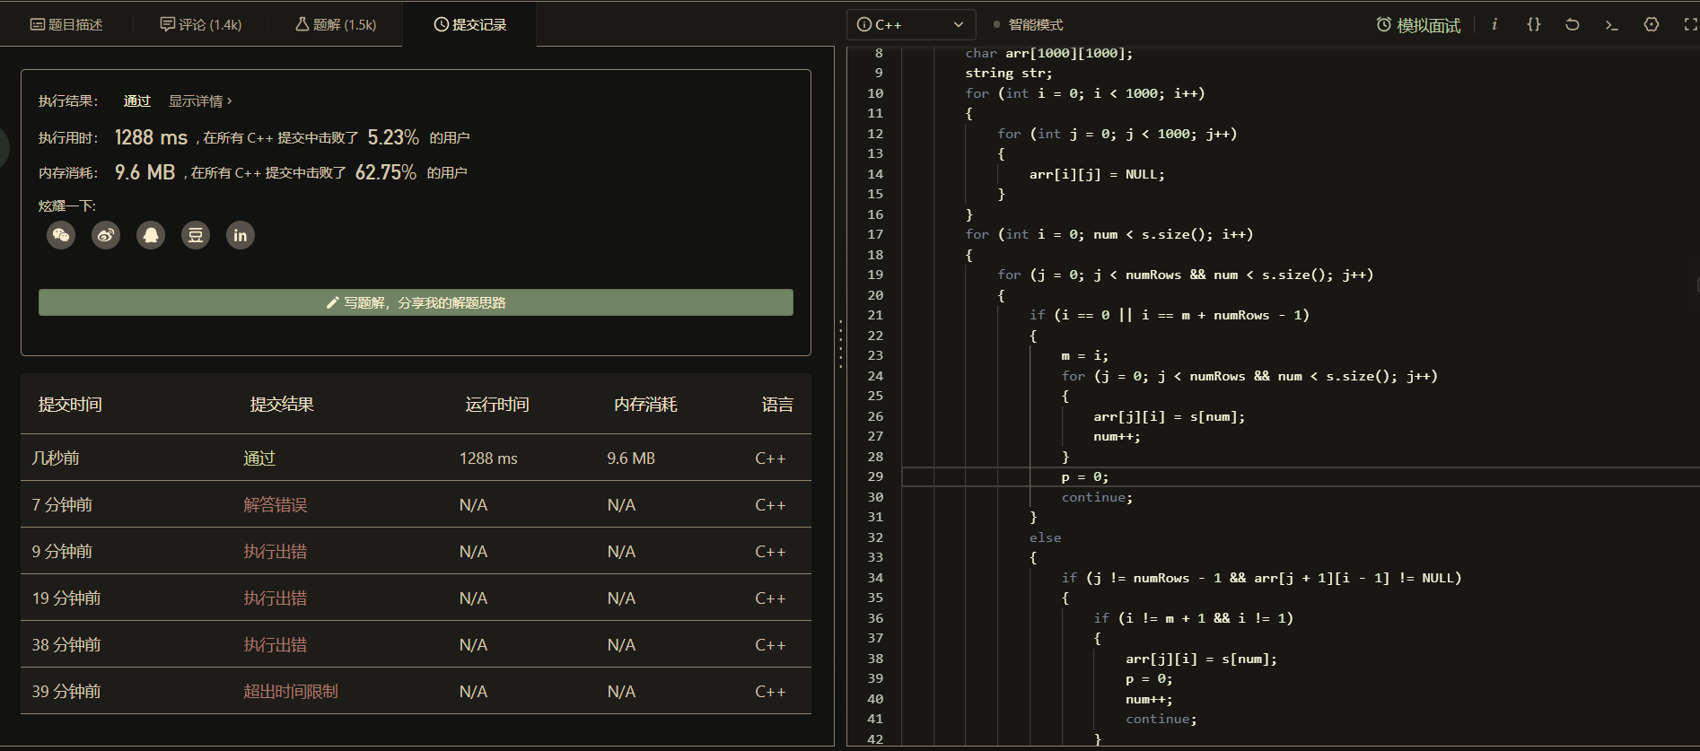
Task: Share result to Douban
Action: click(196, 235)
